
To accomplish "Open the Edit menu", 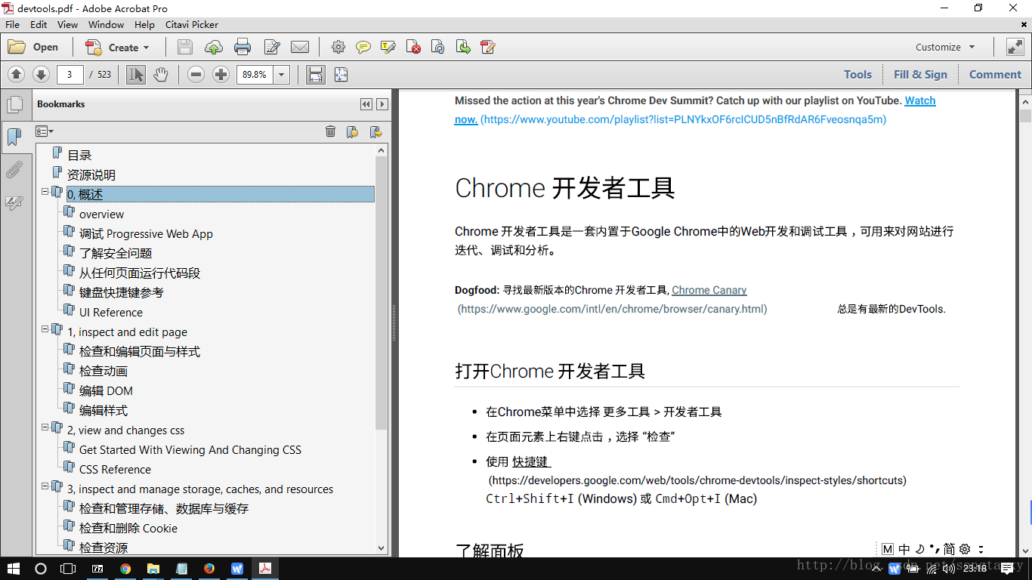I will coord(39,24).
